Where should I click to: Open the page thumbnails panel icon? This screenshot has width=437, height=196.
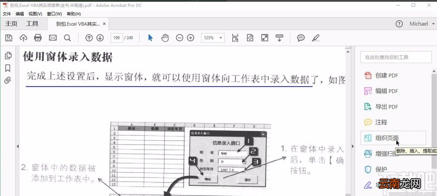(8, 55)
